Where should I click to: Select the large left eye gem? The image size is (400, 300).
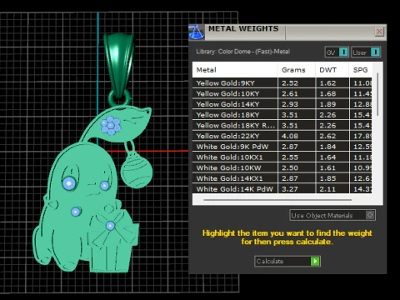click(69, 183)
